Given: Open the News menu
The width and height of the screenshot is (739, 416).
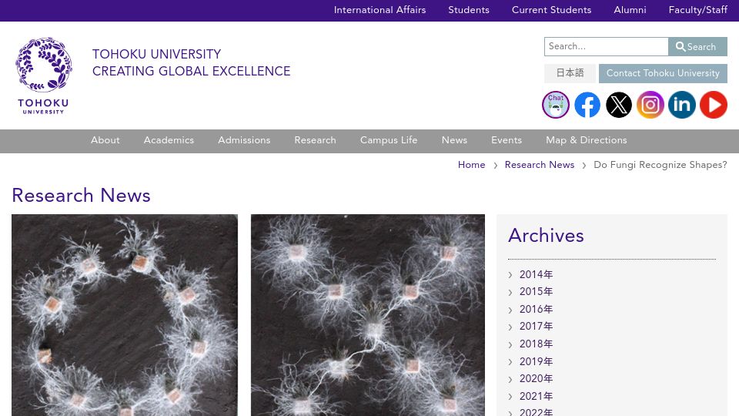Looking at the screenshot, I should [454, 140].
